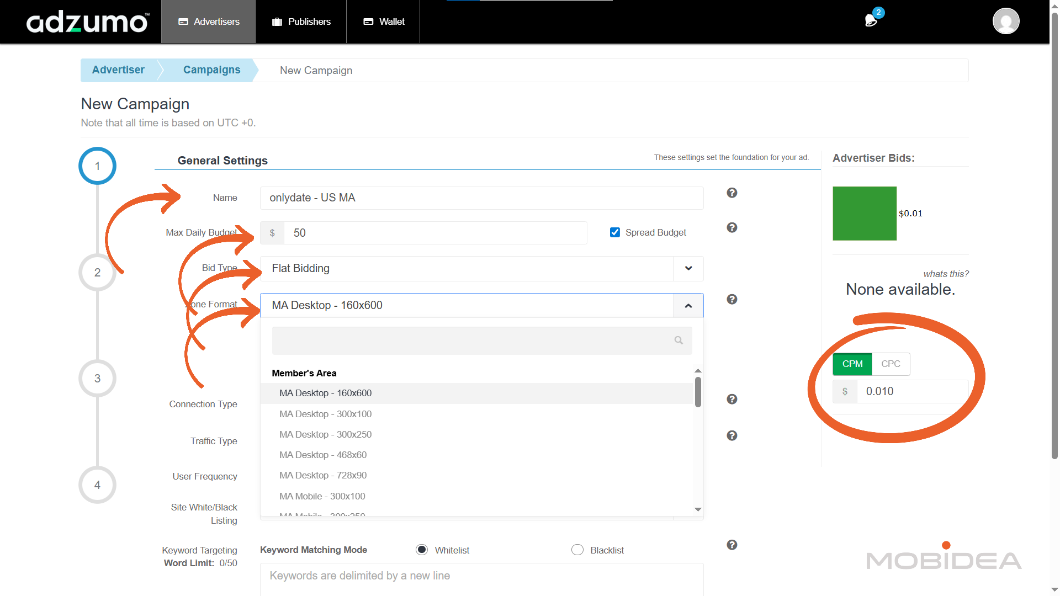Viewport: 1060px width, 596px height.
Task: Expand the Flat Bidding bid type dropdown
Action: [688, 268]
